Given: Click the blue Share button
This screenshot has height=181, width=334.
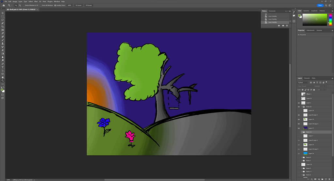Looking at the screenshot, I should pos(320,6).
